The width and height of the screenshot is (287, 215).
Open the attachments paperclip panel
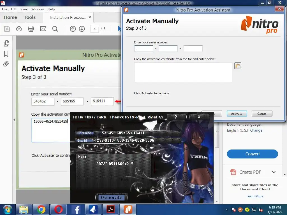(6, 64)
